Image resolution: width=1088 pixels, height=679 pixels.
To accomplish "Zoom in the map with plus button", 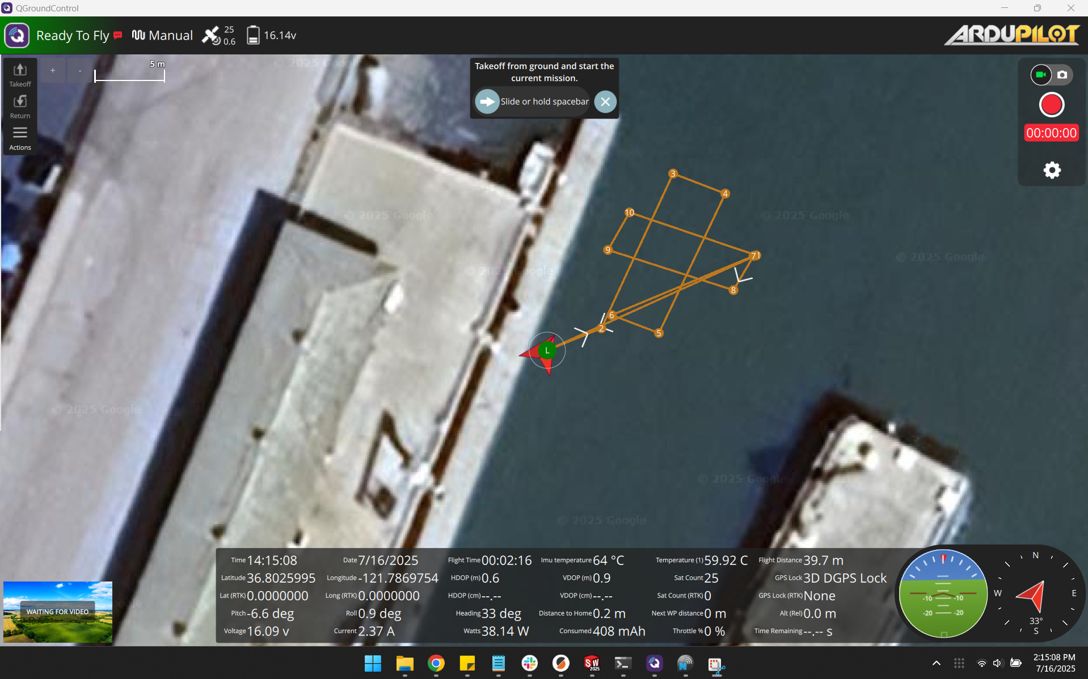I will coord(53,71).
